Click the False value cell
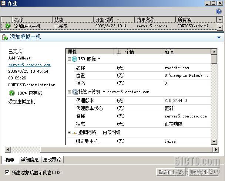Image resolution: width=225 pixels, height=181 pixels. click(170, 141)
